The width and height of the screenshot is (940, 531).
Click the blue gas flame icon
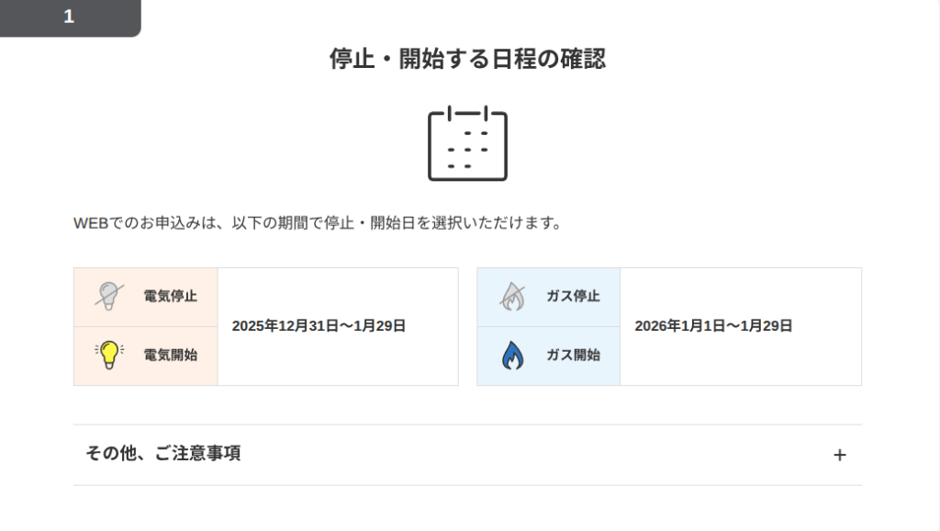click(512, 355)
